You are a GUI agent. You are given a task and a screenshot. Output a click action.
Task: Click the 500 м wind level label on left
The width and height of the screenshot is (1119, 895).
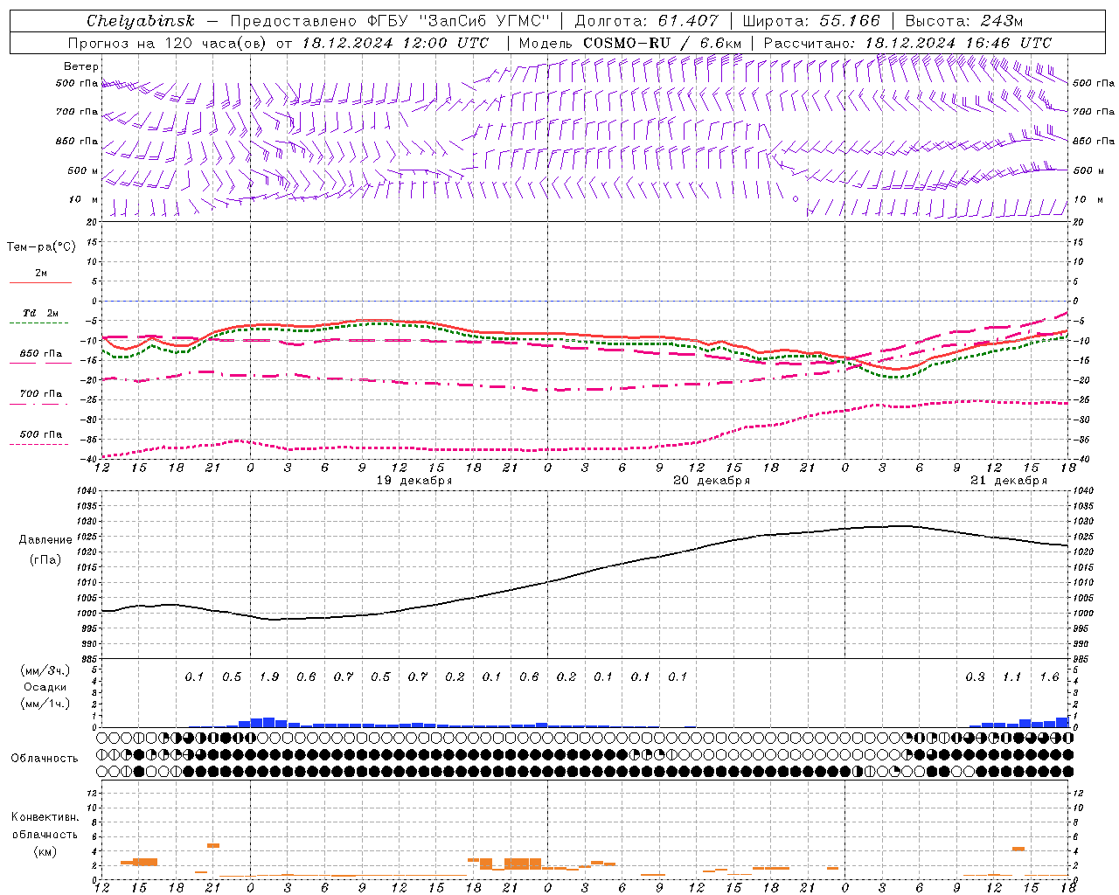pyautogui.click(x=83, y=171)
